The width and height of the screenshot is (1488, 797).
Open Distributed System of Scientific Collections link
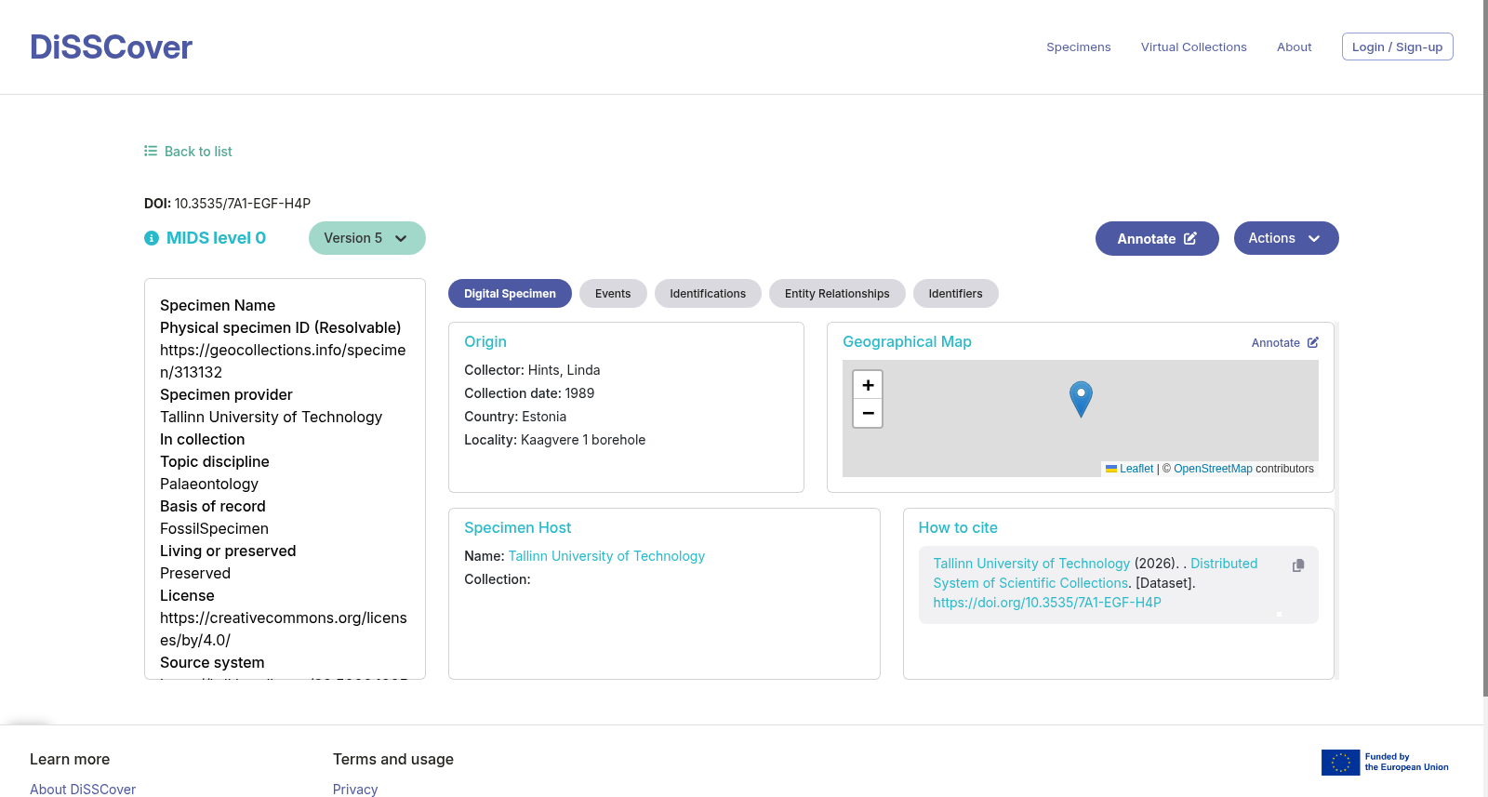click(1096, 573)
